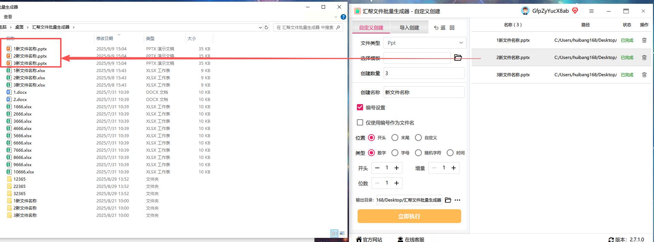Refresh the file explorer address bar
The image size is (654, 242).
click(266, 27)
